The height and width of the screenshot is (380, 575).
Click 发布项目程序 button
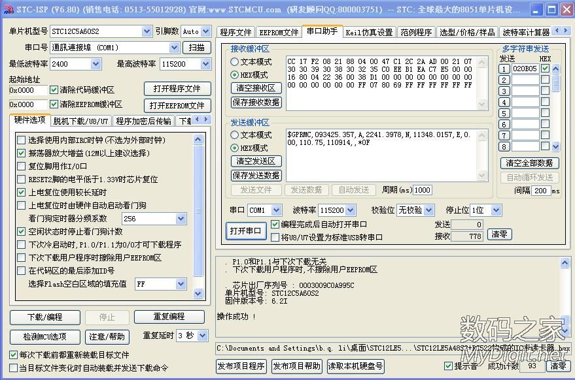[x=241, y=366]
